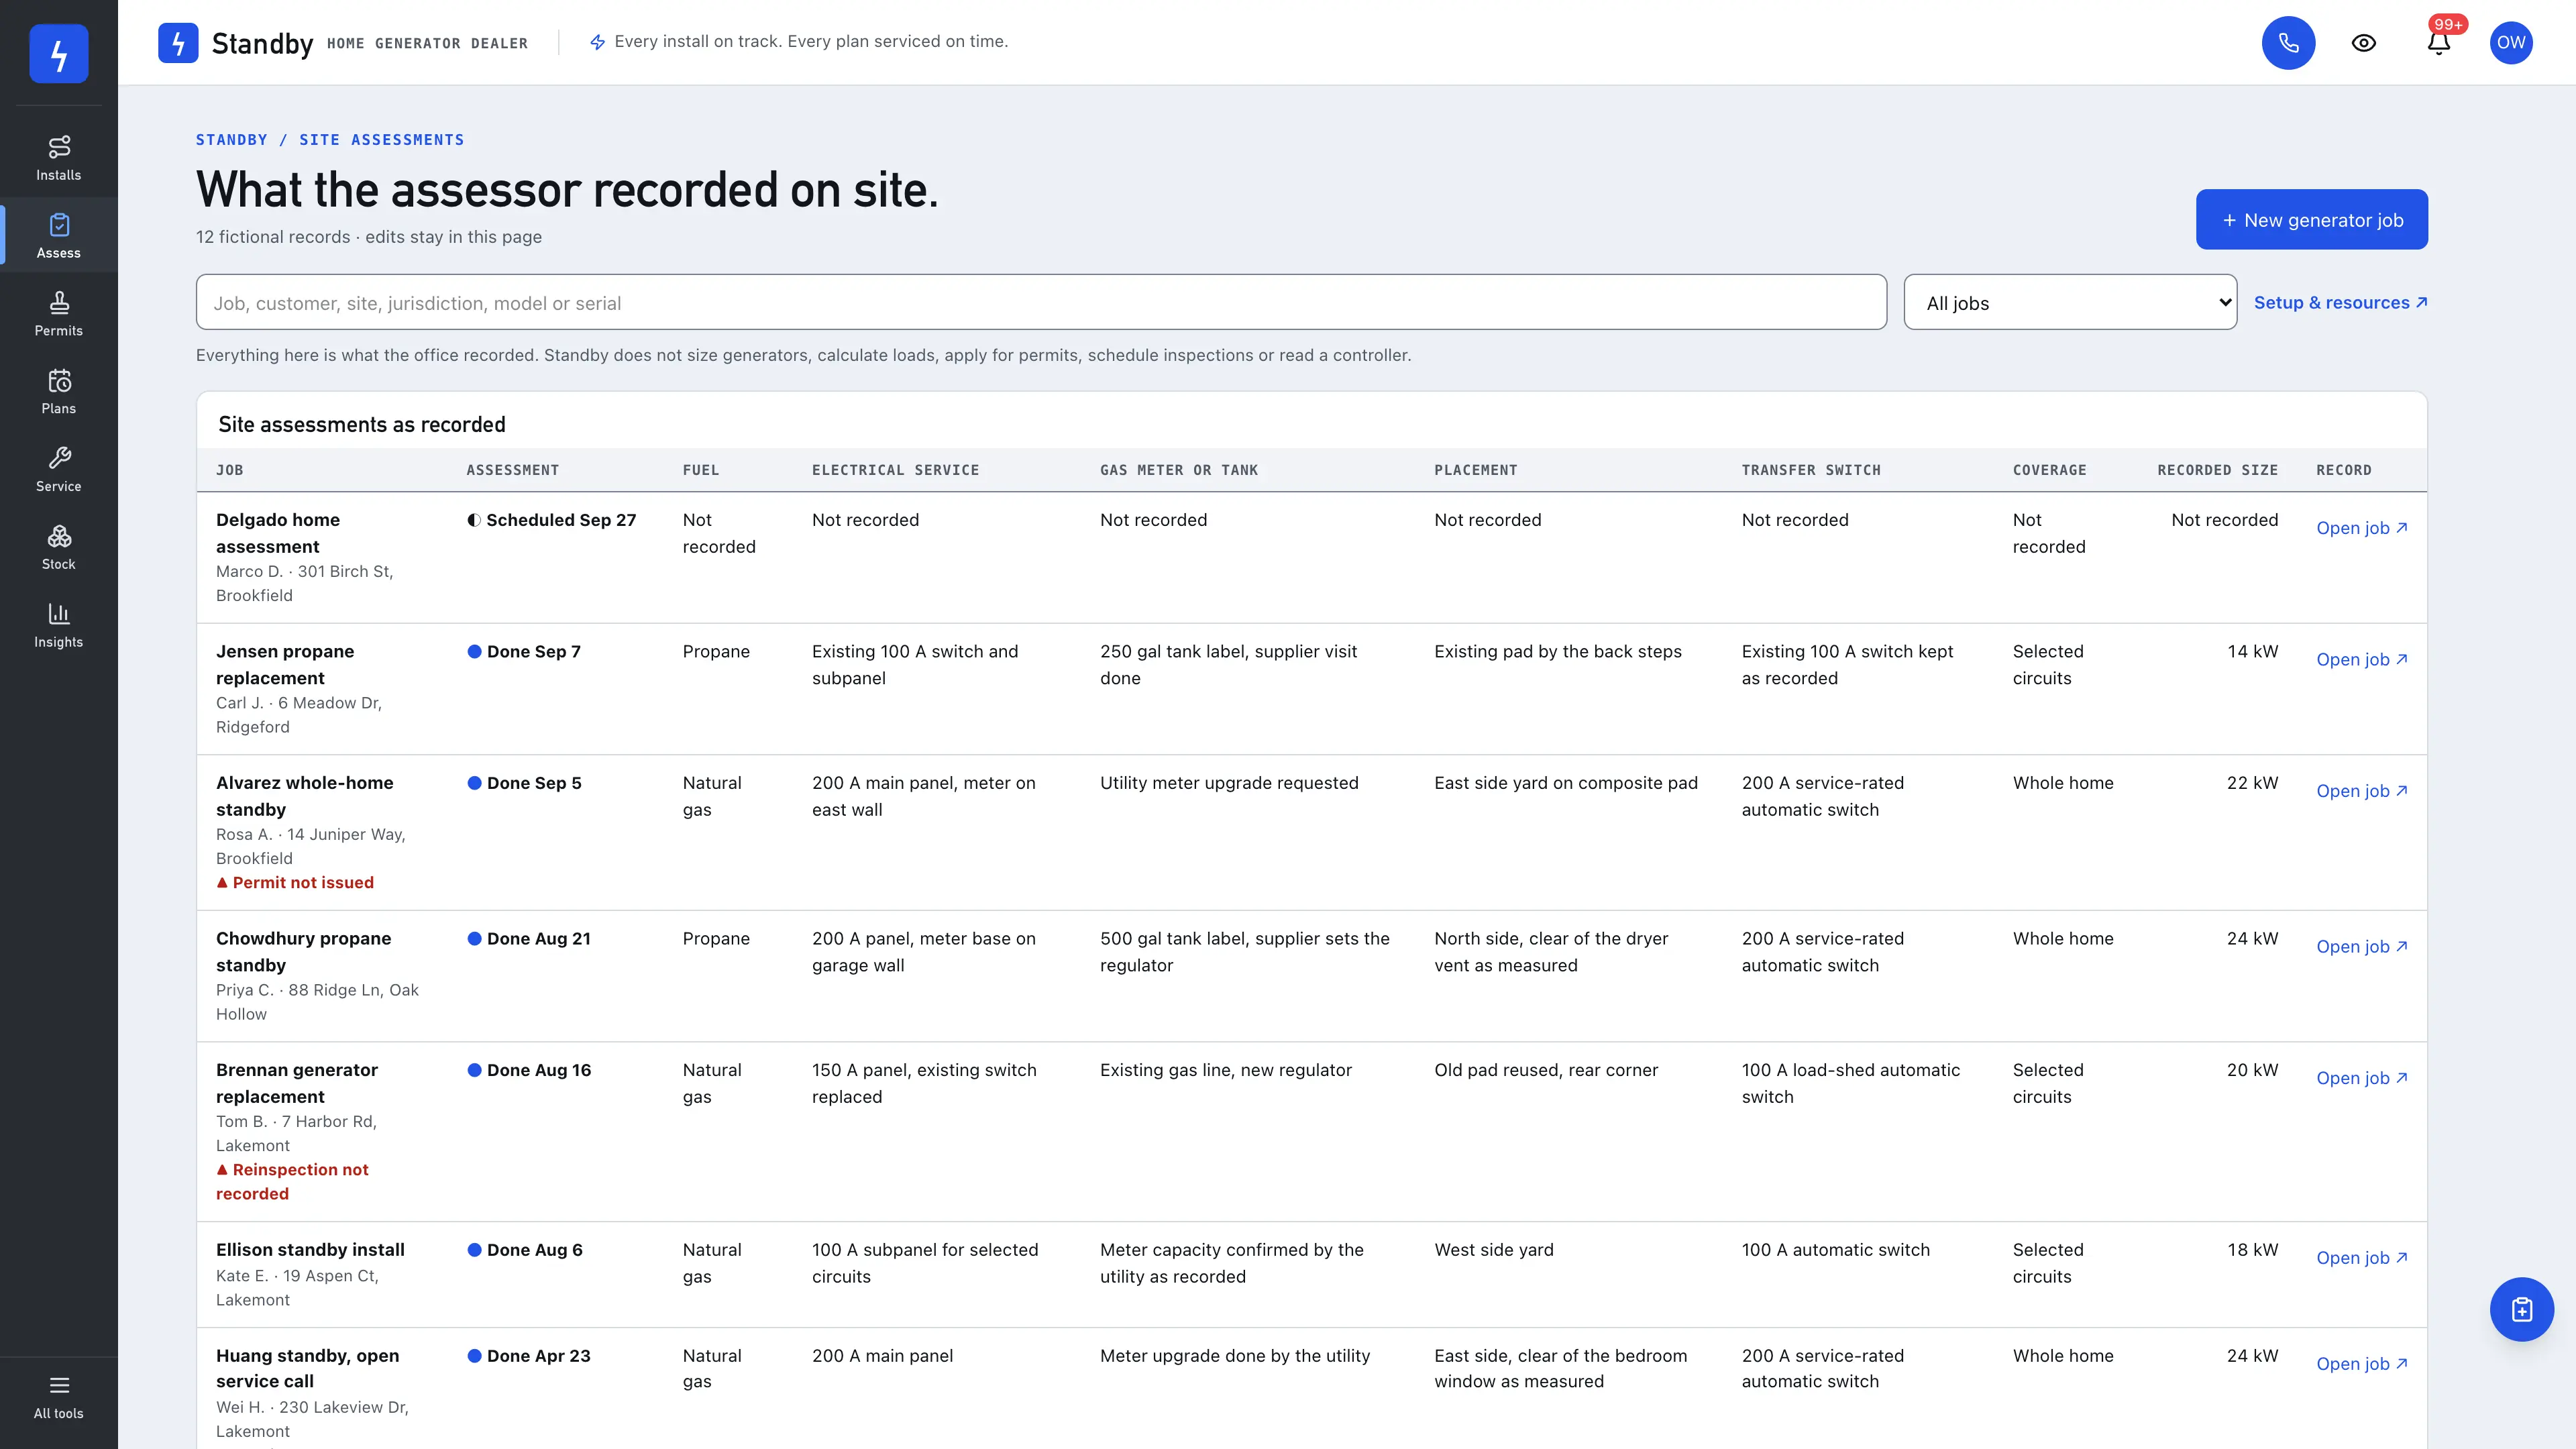Image resolution: width=2576 pixels, height=1449 pixels.
Task: Expand the All jobs filter dropdown
Action: tap(2070, 302)
